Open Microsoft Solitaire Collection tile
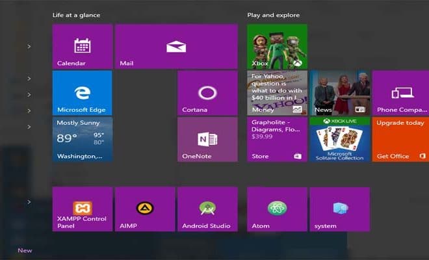Viewport: 429px width, 260px height. click(x=339, y=139)
